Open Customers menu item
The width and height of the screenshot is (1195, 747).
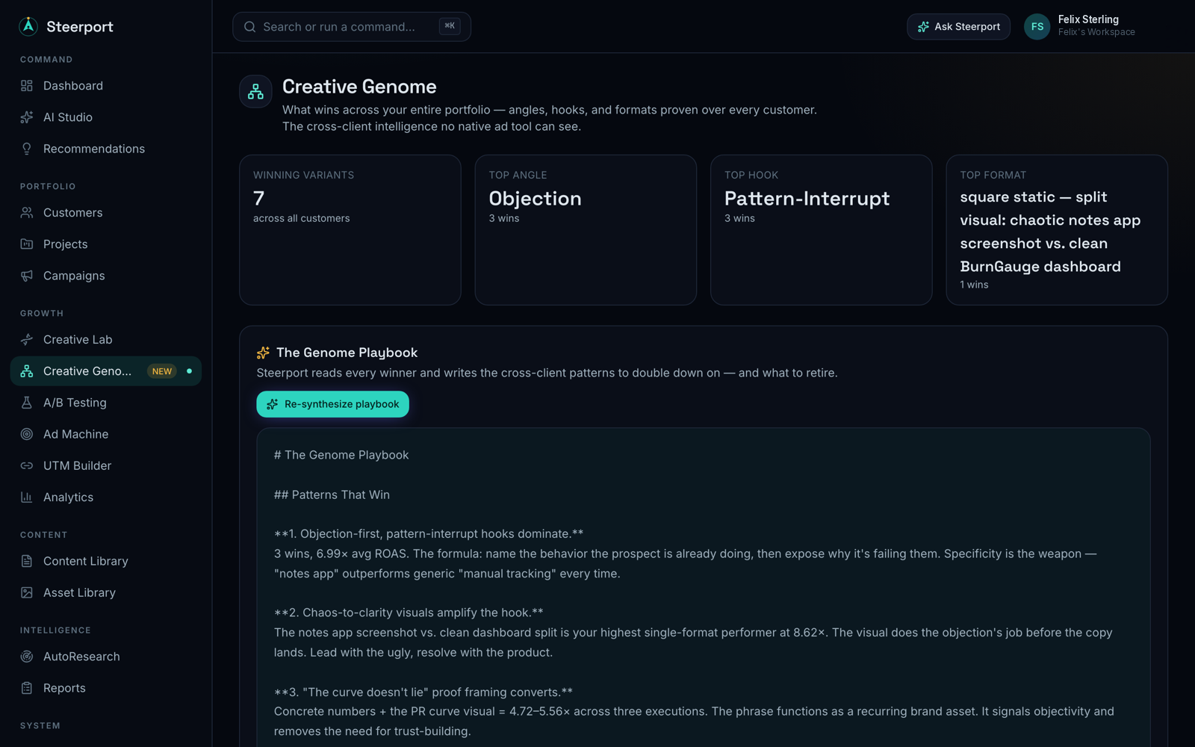(x=106, y=213)
